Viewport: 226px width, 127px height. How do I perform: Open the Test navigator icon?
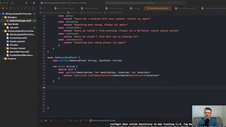pos(22,8)
